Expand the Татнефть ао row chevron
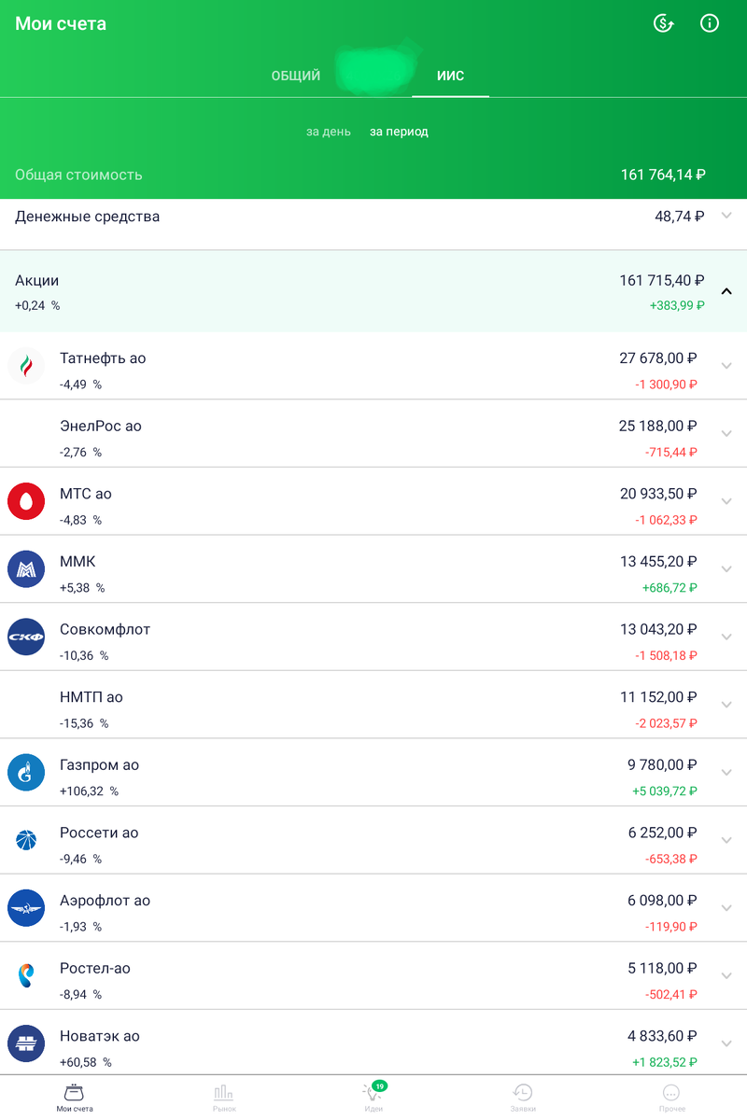The image size is (747, 1120). click(727, 365)
